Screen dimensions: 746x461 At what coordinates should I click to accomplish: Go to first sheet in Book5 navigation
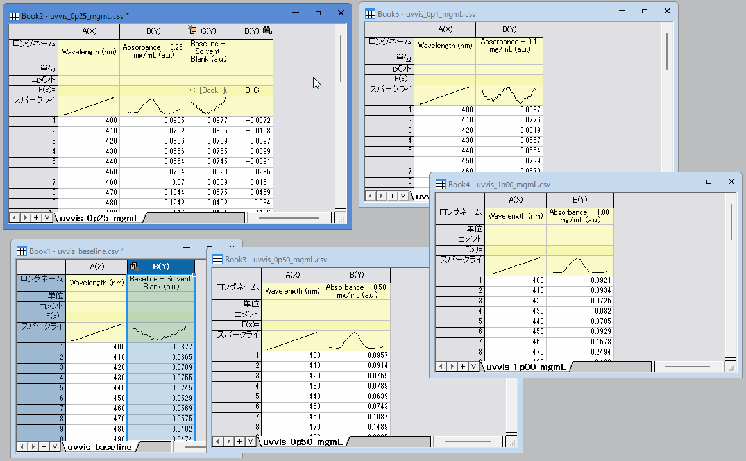pyautogui.click(x=371, y=196)
